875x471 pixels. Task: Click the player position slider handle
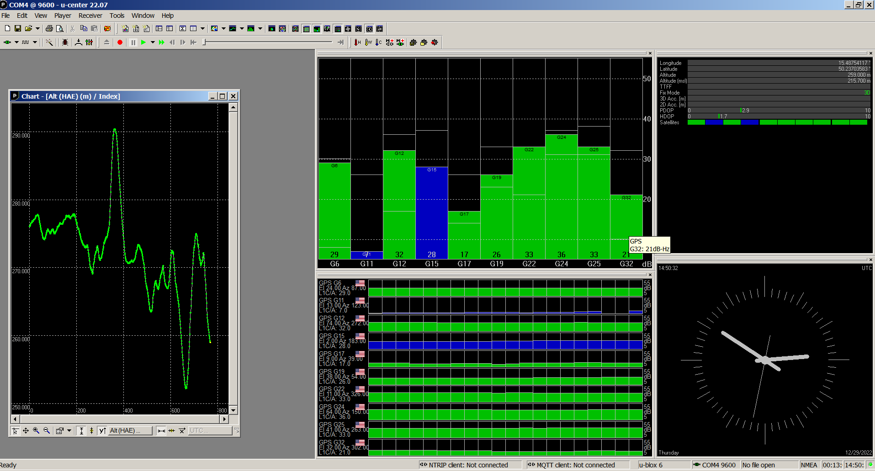pyautogui.click(x=205, y=42)
